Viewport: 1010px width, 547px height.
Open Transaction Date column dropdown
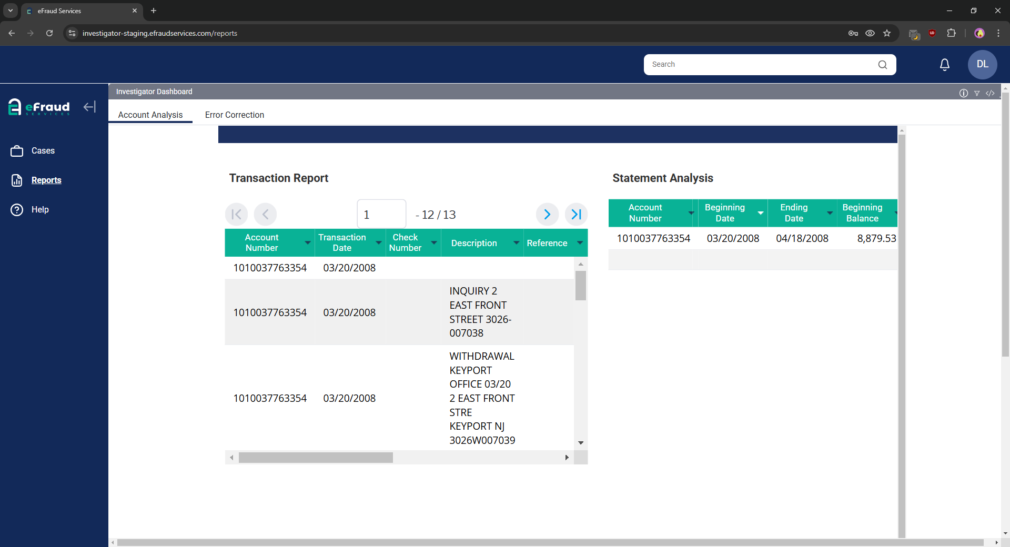379,243
